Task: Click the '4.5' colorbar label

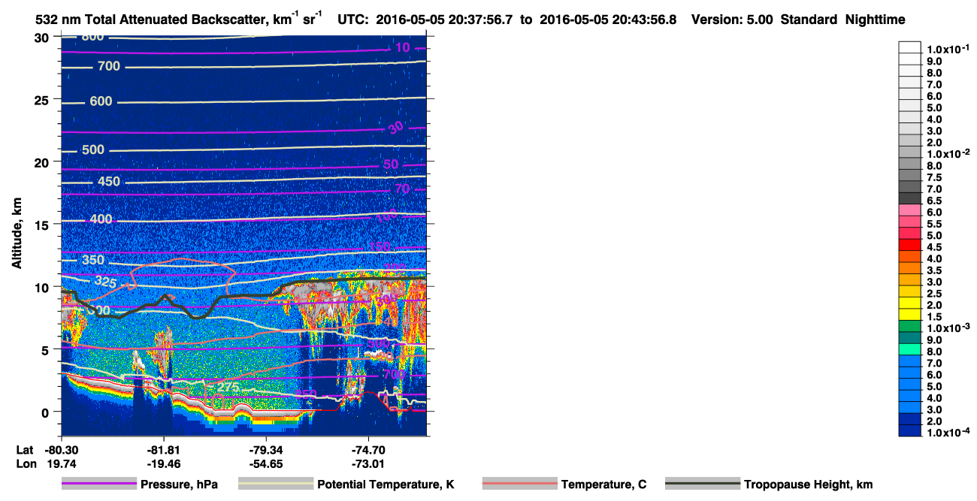Action: pyautogui.click(x=936, y=247)
